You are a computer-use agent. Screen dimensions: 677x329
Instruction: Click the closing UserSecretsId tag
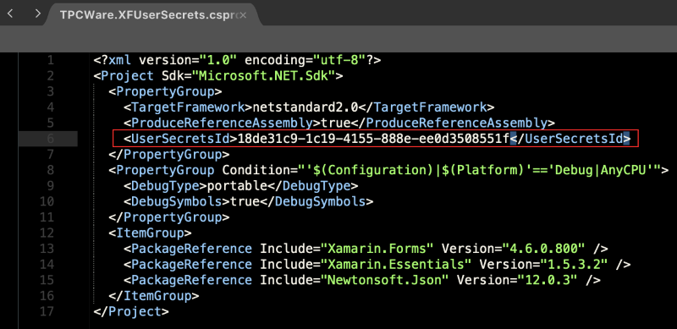570,139
